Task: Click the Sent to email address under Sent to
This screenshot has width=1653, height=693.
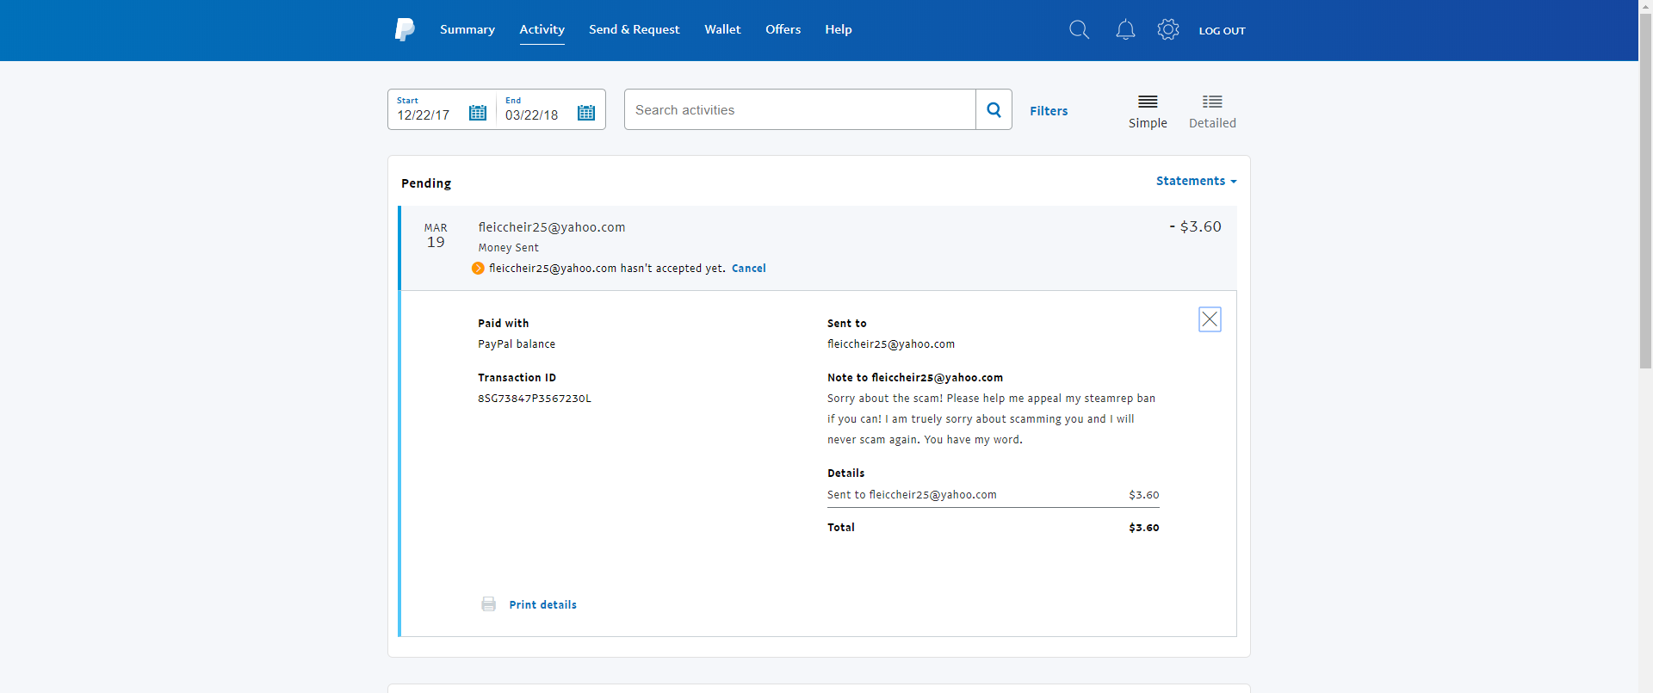Action: (891, 344)
